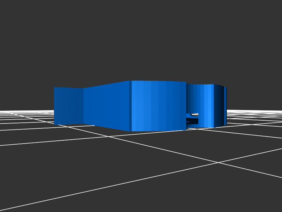Click the brightest vertical highlight strip on the right
This screenshot has height=212, width=282.
(210, 105)
